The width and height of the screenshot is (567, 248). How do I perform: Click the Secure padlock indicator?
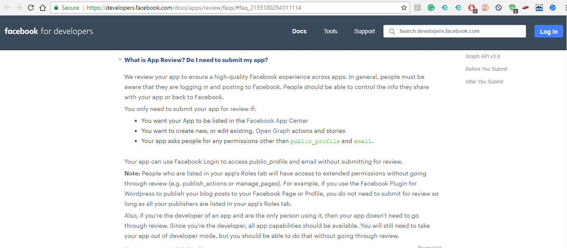pos(66,8)
